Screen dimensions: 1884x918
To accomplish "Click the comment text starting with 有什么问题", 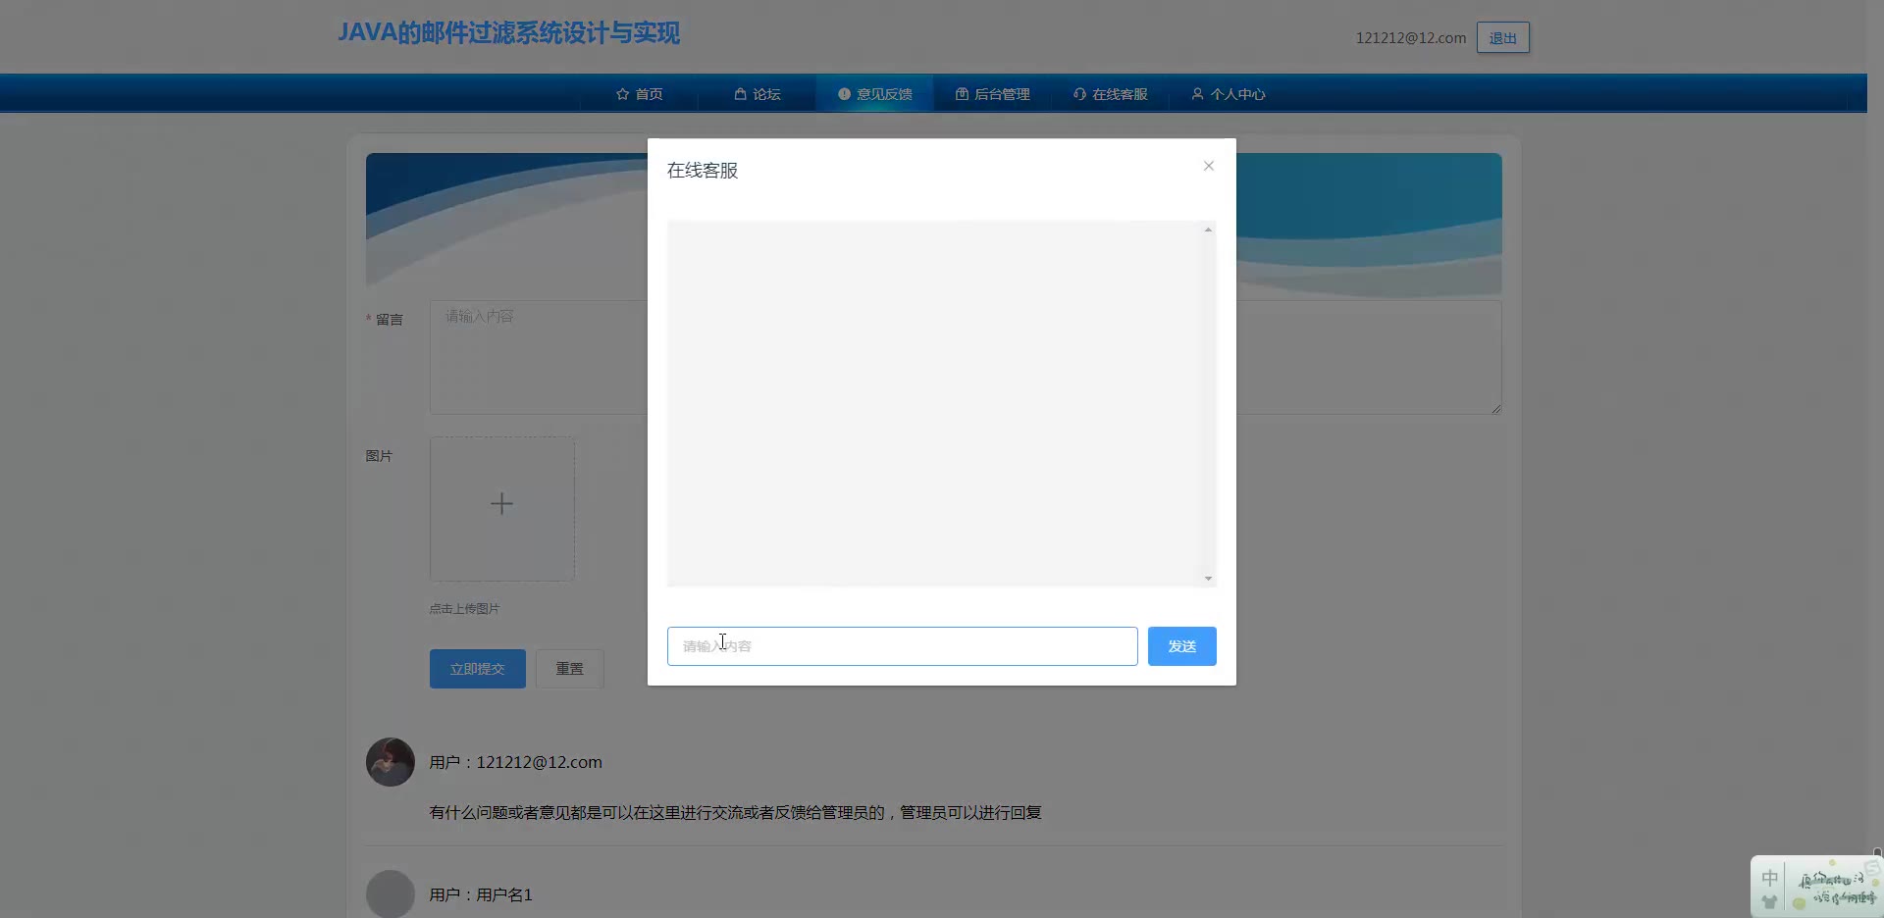I will point(736,813).
